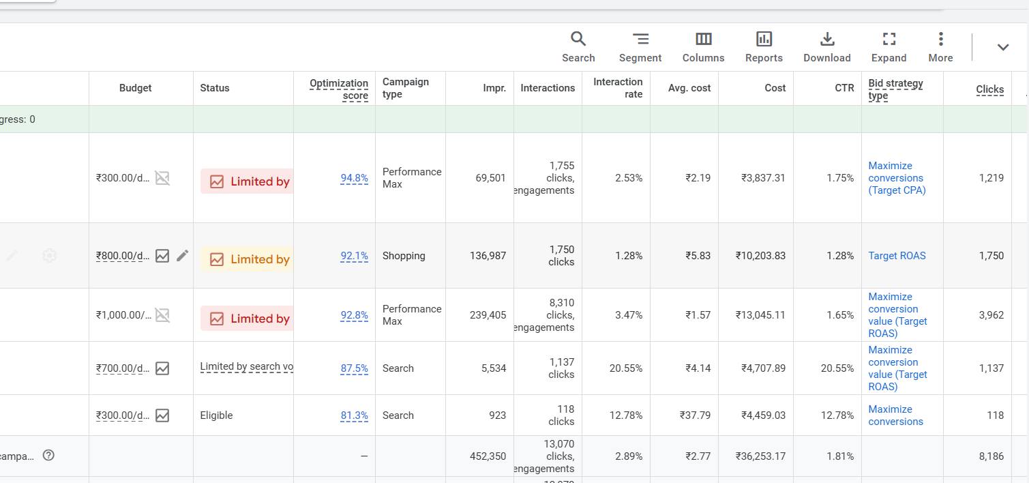Click budget simulator icon for ₹700.00 budget
The width and height of the screenshot is (1029, 483).
[x=162, y=368]
